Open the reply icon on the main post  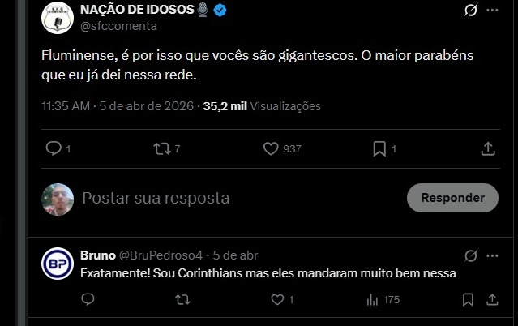(x=54, y=148)
